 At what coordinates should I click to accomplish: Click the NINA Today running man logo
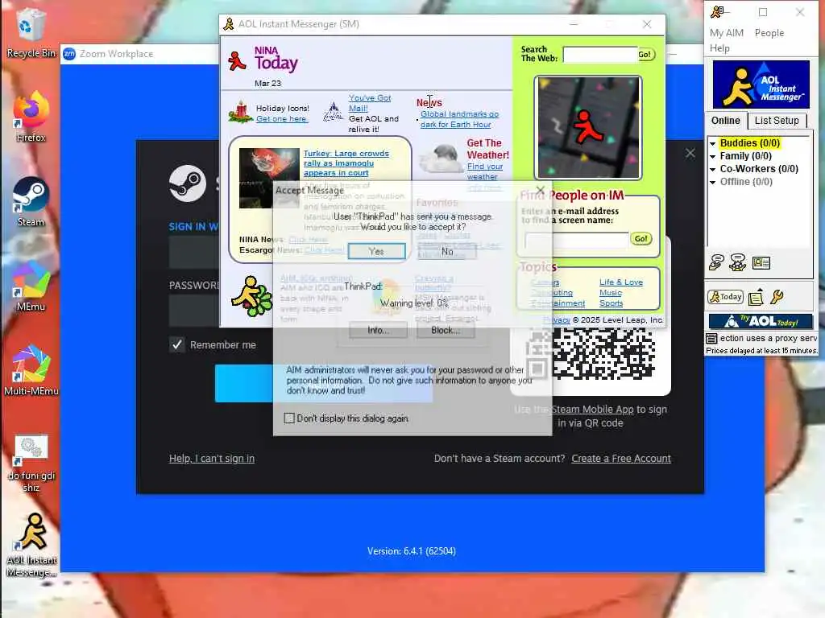(x=237, y=61)
